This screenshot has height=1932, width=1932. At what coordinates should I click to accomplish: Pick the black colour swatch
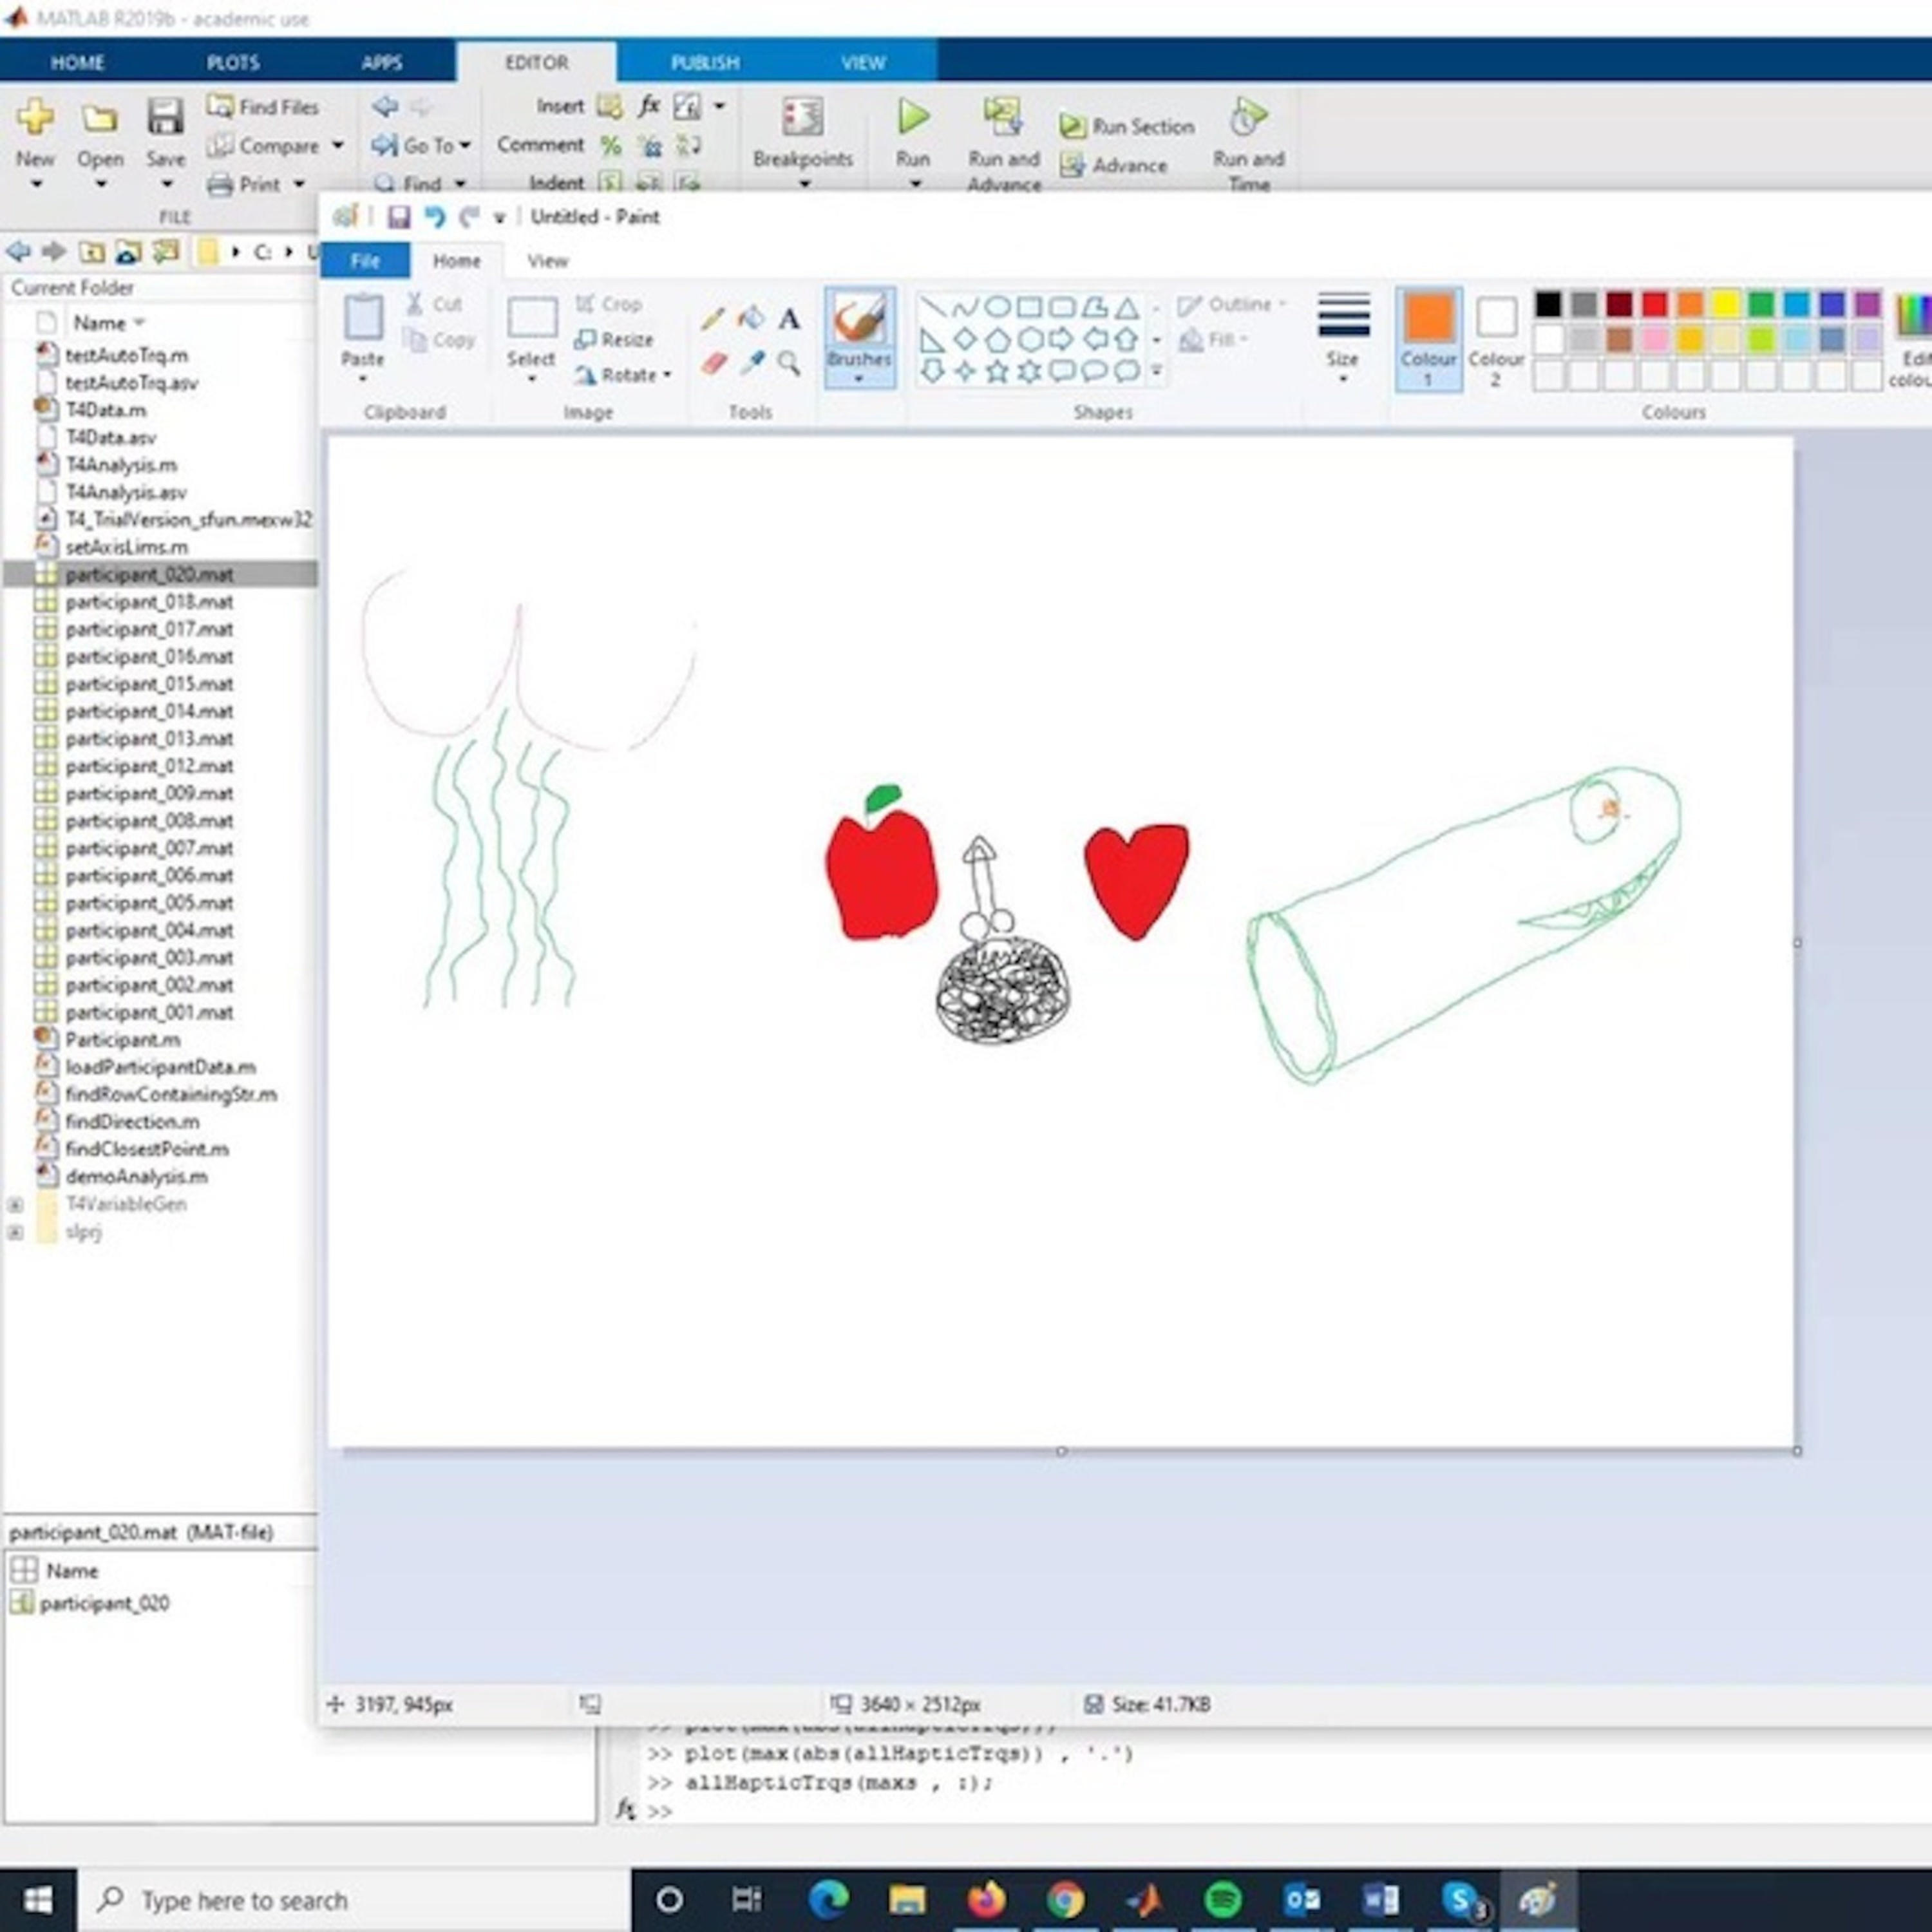tap(1548, 304)
